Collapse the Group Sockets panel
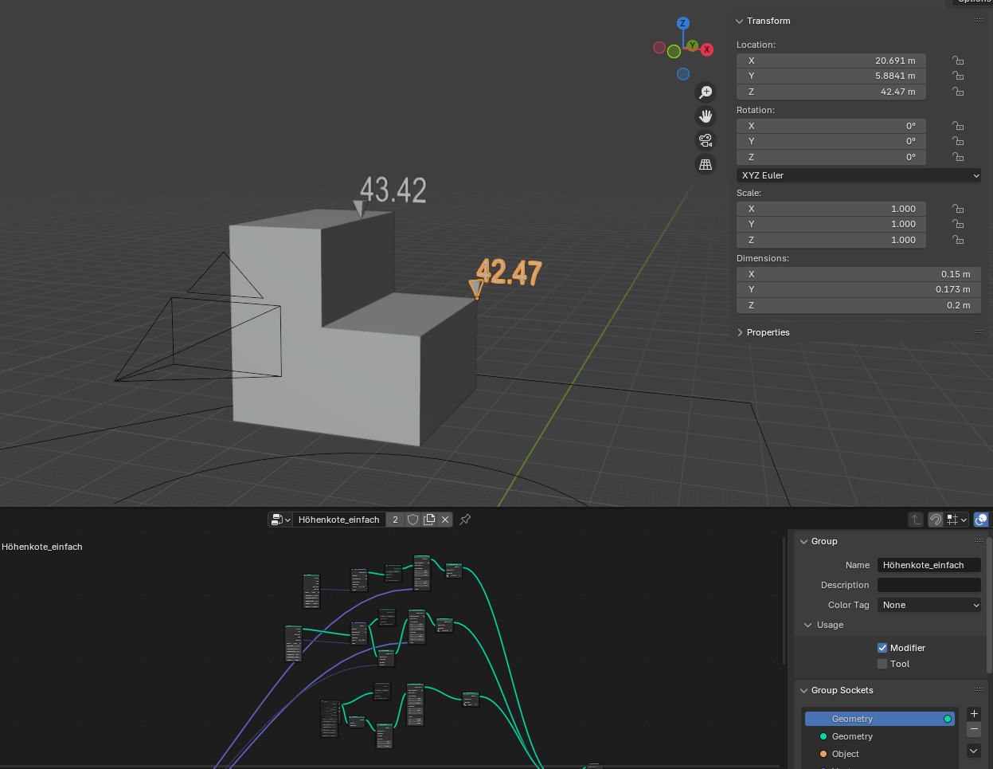993x769 pixels. (803, 690)
